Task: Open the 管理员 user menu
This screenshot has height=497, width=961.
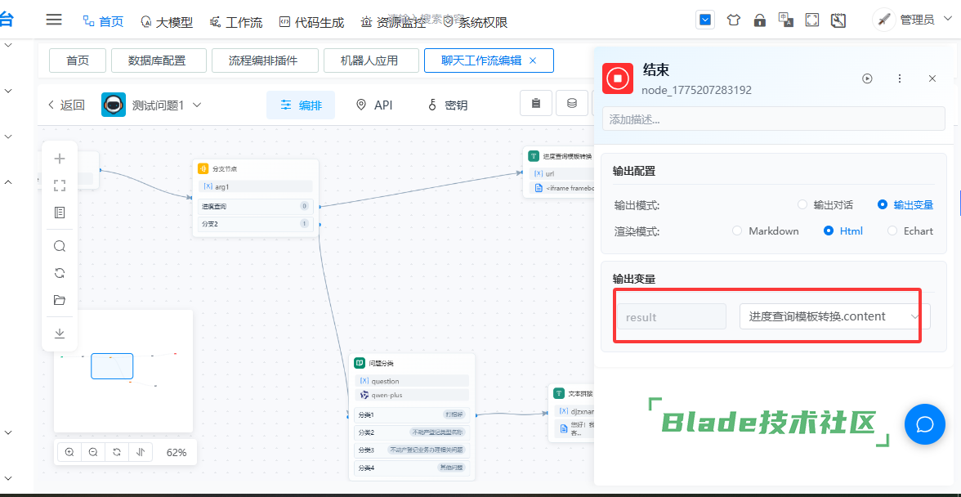Action: point(907,20)
